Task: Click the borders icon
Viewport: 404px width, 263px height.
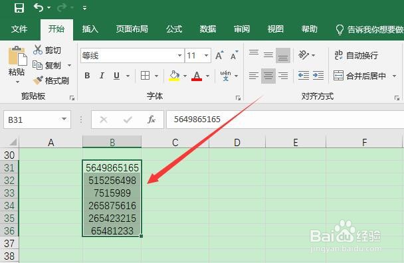Action: tap(145, 76)
